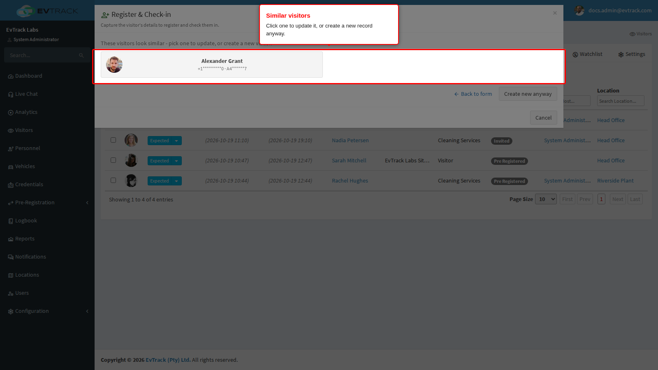This screenshot has height=370, width=658.
Task: Click the Visitors breadcrumb eye icon
Action: coord(633,34)
